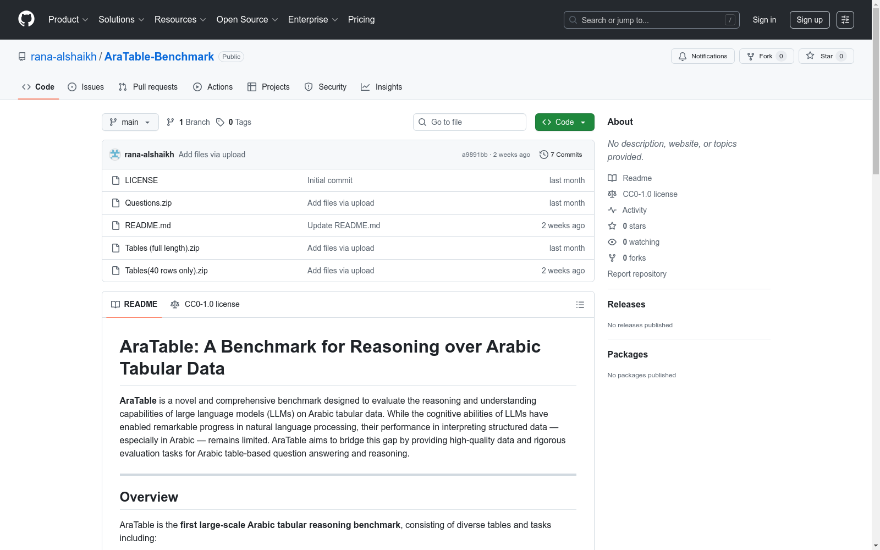This screenshot has height=550, width=880.
Task: Open the Pricing link
Action: point(361,19)
